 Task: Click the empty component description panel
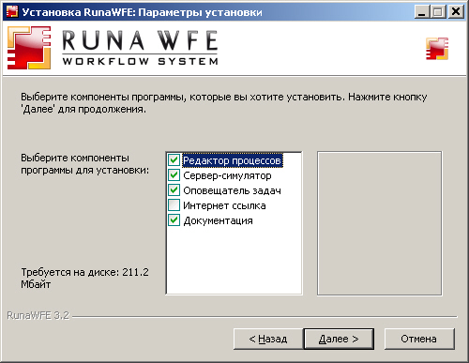(380, 223)
